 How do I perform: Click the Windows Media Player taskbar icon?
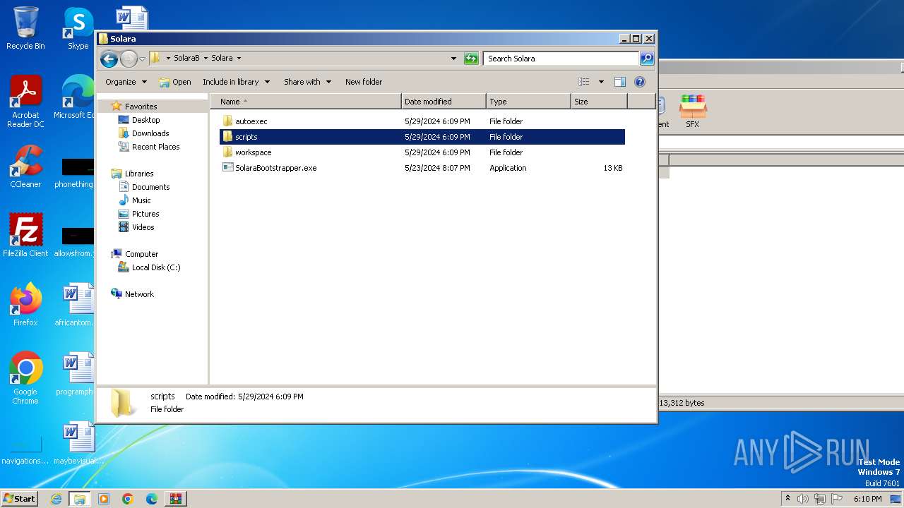coord(104,499)
